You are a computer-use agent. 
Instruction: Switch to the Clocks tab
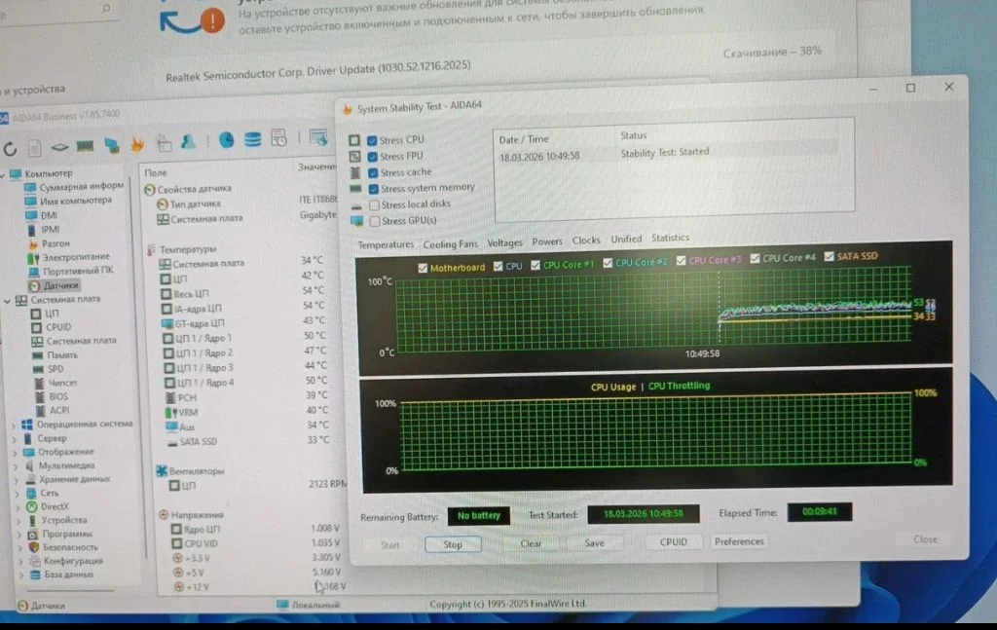[x=586, y=241]
